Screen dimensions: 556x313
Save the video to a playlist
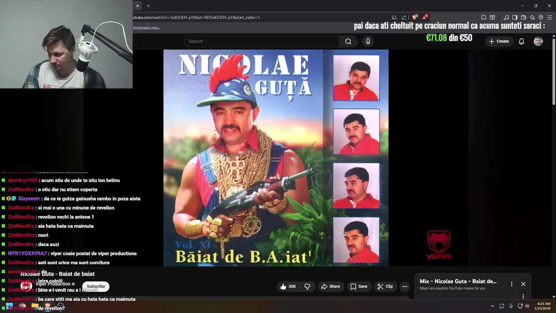click(x=359, y=286)
